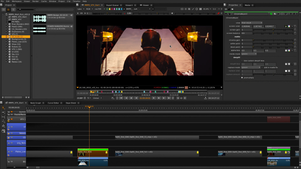Toggle the premultiply checkbox
This screenshot has width=301, height=169.
(242, 78)
